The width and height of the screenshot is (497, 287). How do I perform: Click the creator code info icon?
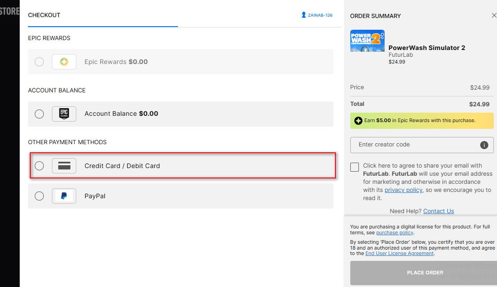point(484,145)
